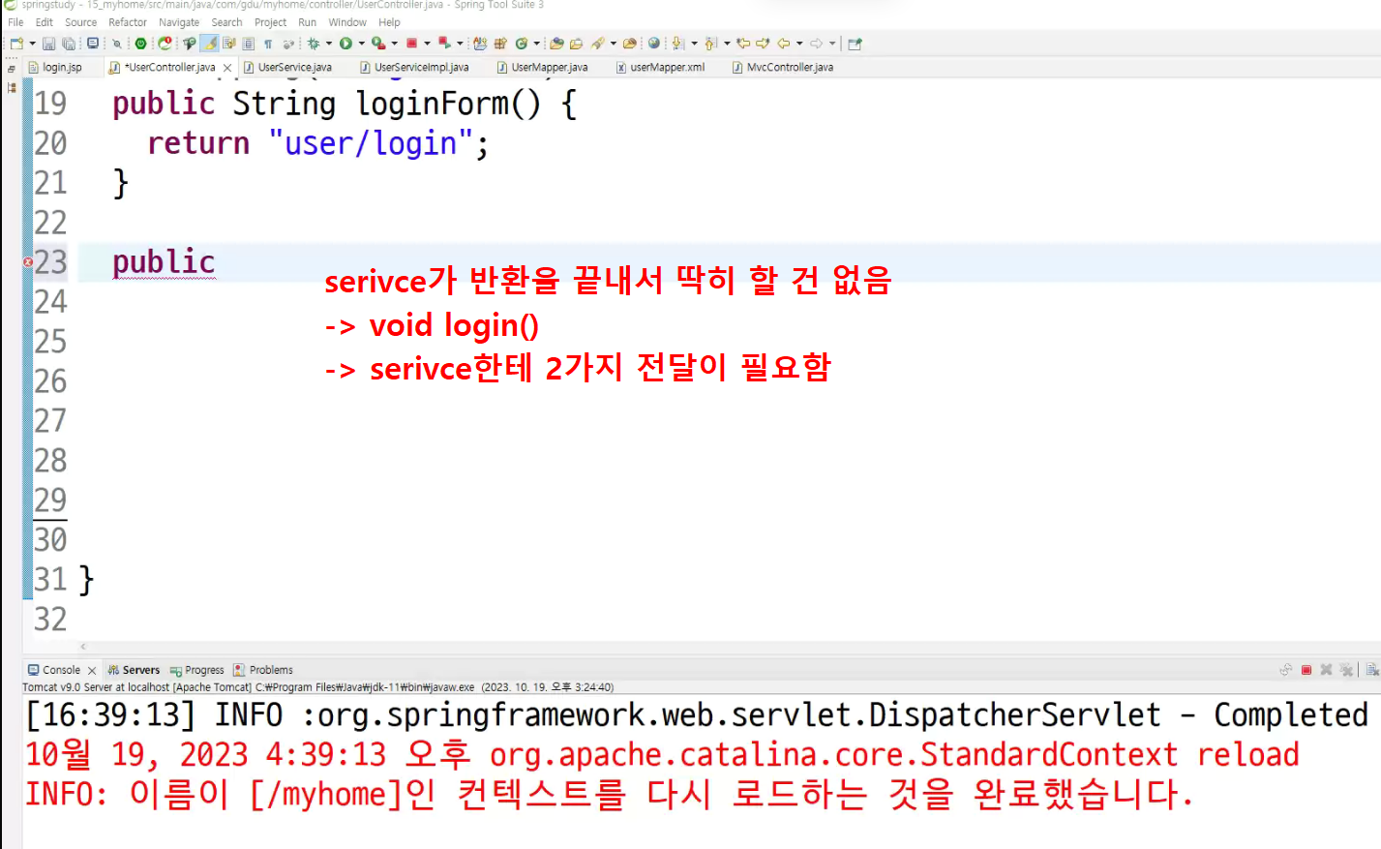The width and height of the screenshot is (1381, 849).
Task: Click the editor horizontal scrollbar left arrow
Action: tap(83, 647)
